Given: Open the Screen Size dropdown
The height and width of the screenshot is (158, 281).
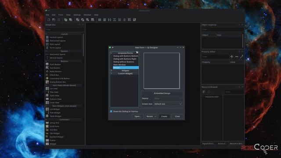Looking at the screenshot, I should [168, 104].
